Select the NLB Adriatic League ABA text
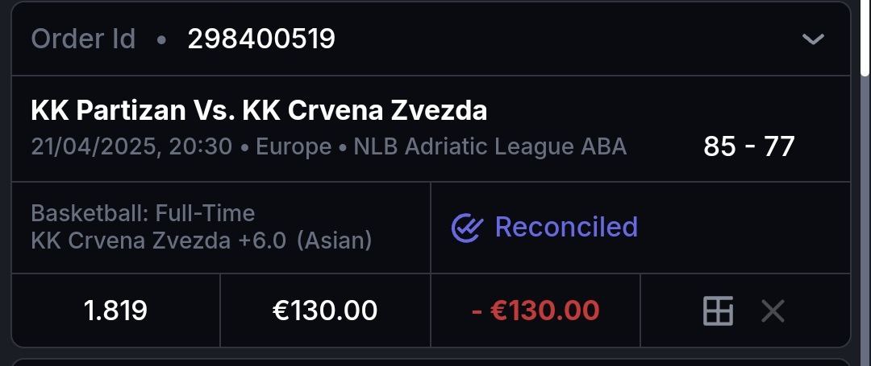The height and width of the screenshot is (366, 871). (490, 147)
